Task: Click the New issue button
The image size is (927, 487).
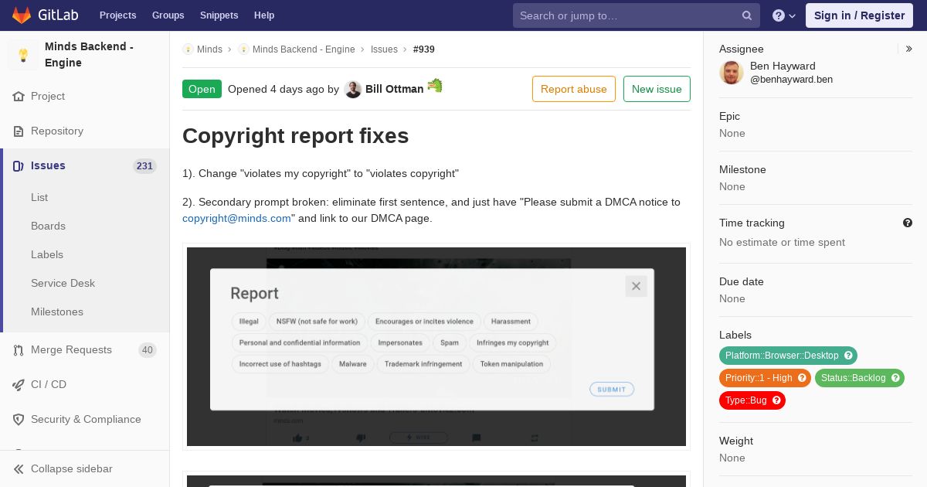Action: [657, 89]
